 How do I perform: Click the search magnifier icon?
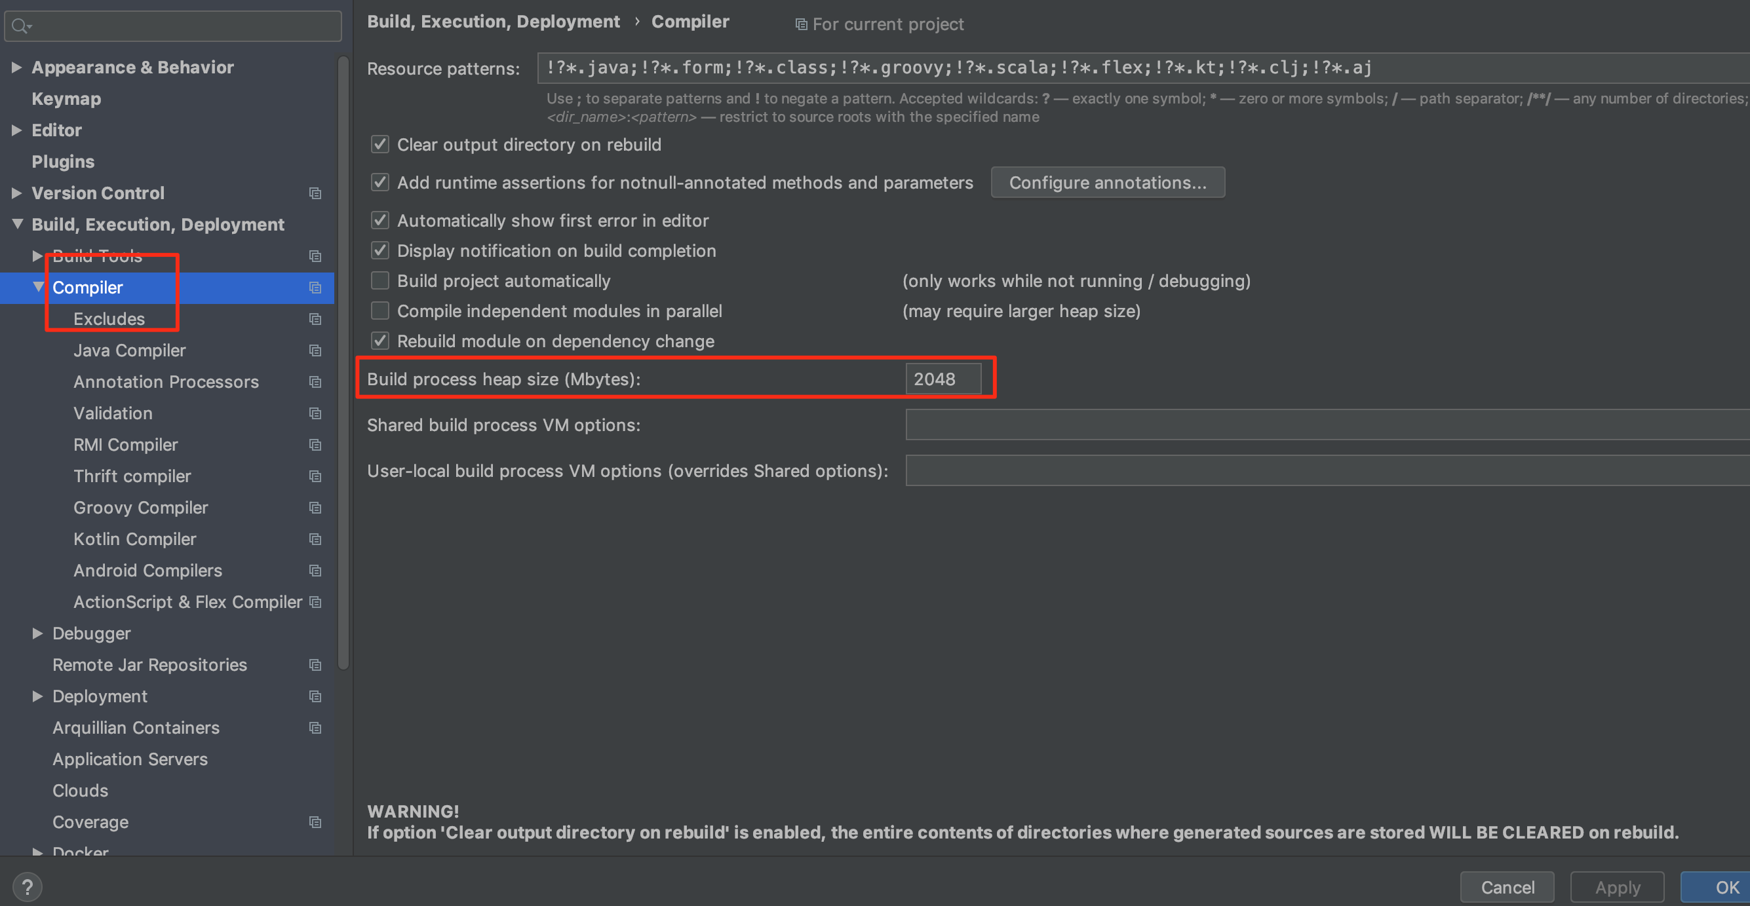(20, 26)
